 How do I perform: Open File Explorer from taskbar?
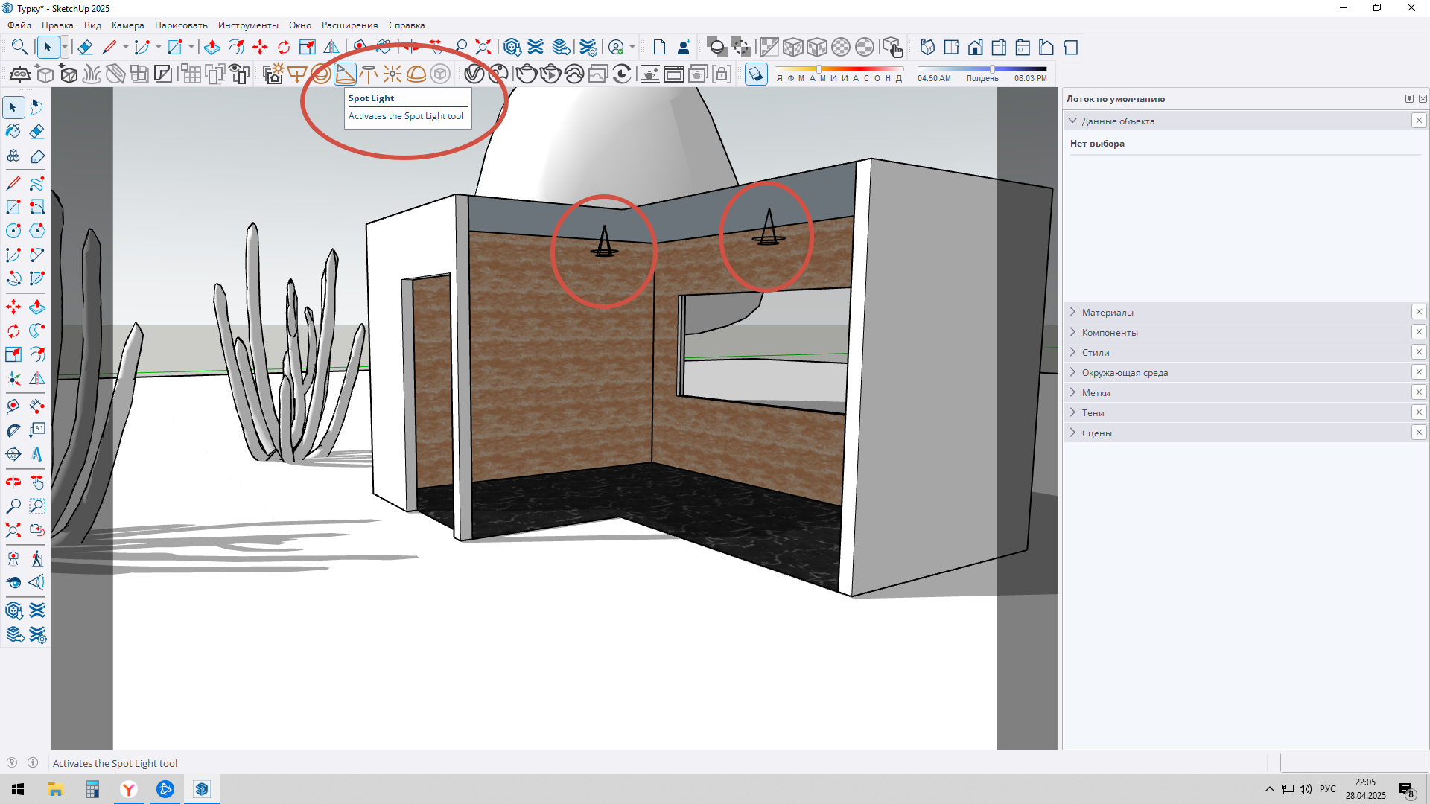coord(55,789)
